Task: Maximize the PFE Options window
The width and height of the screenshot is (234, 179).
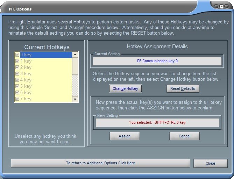Action: (x=222, y=6)
